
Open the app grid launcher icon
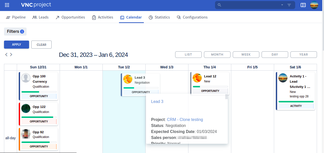(x=7, y=5)
